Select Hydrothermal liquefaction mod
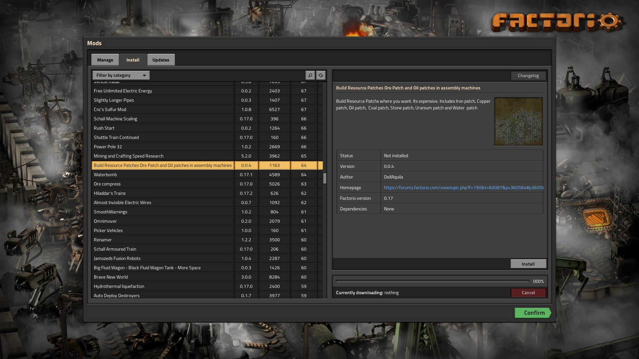 click(x=207, y=286)
